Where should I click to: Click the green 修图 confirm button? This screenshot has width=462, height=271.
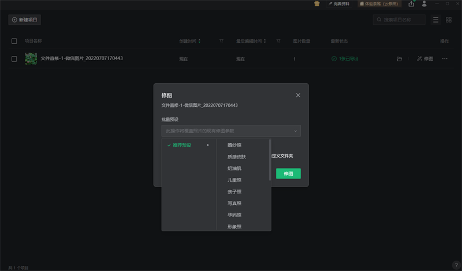(288, 173)
